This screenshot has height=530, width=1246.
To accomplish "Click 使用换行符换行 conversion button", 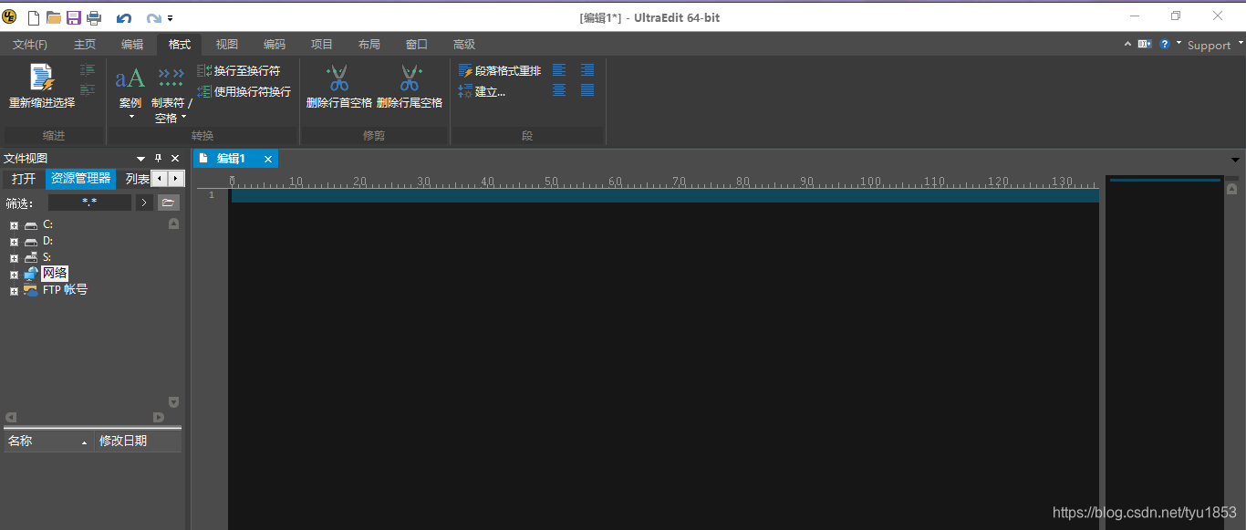I will (x=244, y=91).
